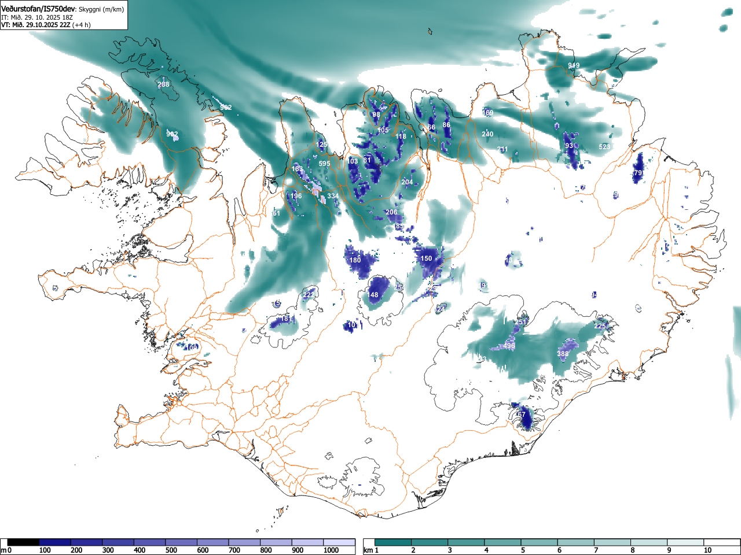Click the '180' value on the purple patch

[x=355, y=260]
